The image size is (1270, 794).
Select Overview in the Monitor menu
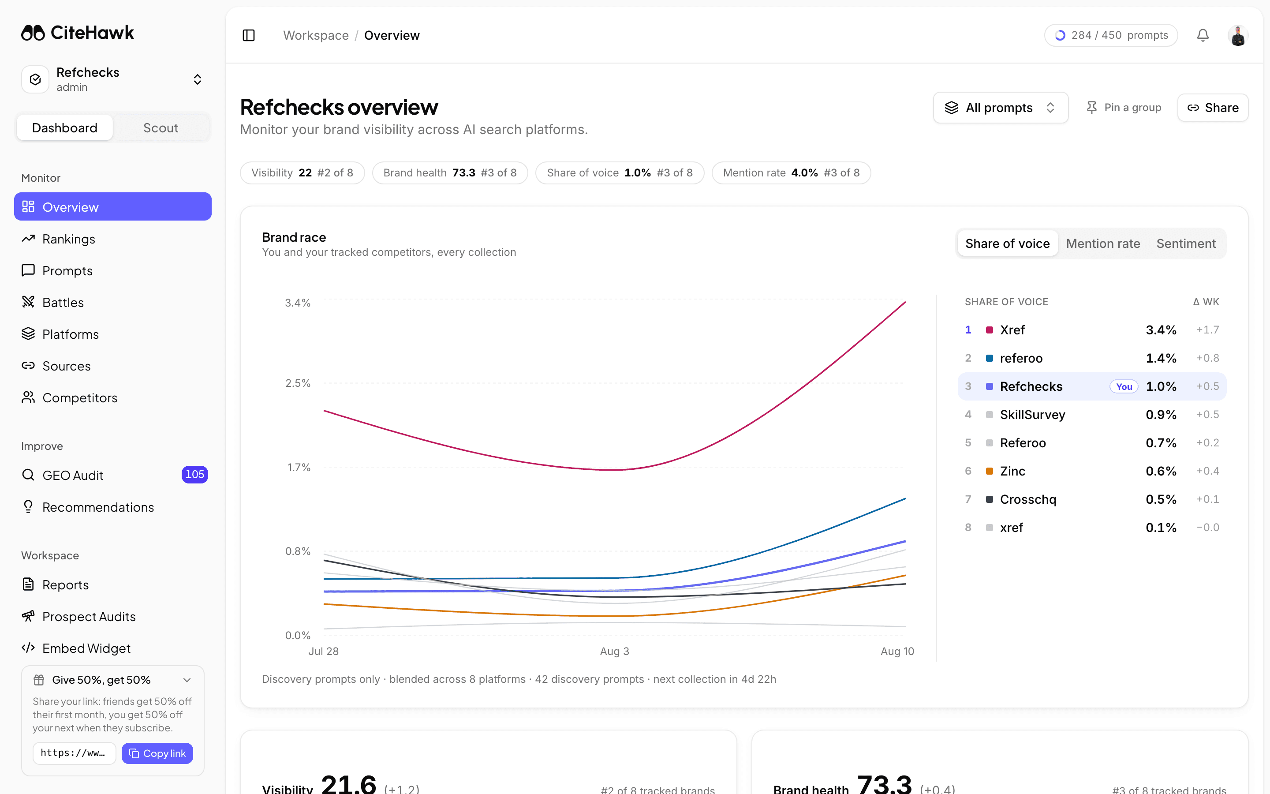[x=113, y=207]
